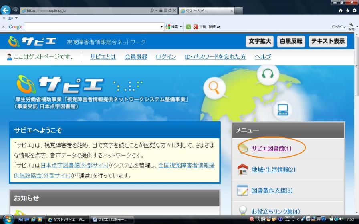
Task: Open the 会員登録 link
Action: (136, 57)
